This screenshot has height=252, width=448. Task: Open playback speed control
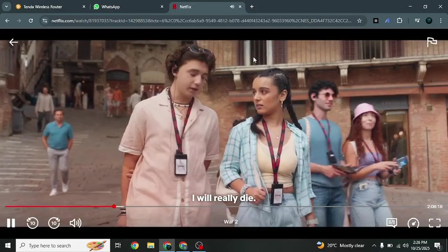[x=413, y=223]
